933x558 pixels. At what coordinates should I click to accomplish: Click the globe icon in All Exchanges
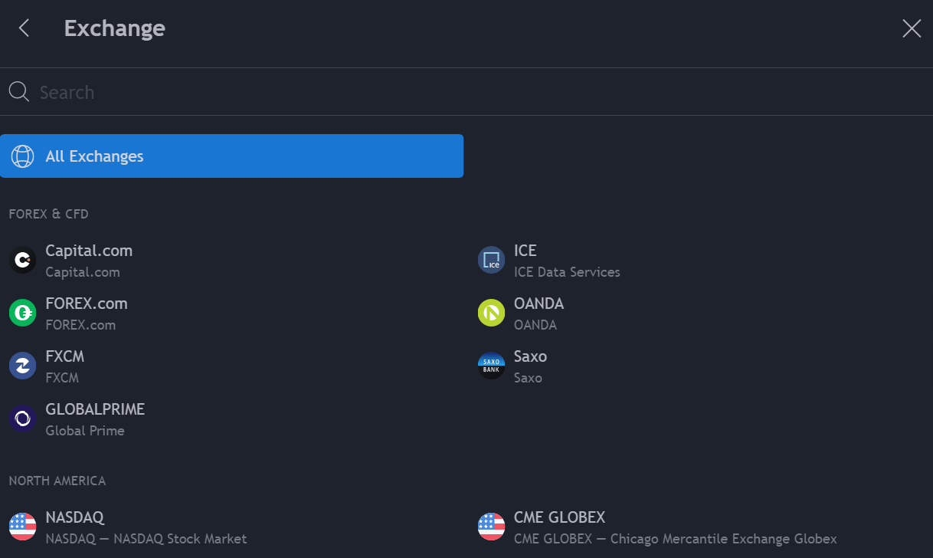pos(22,156)
